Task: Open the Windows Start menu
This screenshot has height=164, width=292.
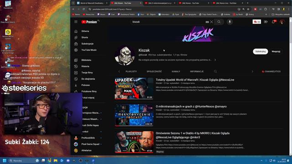Action: [x=5, y=160]
